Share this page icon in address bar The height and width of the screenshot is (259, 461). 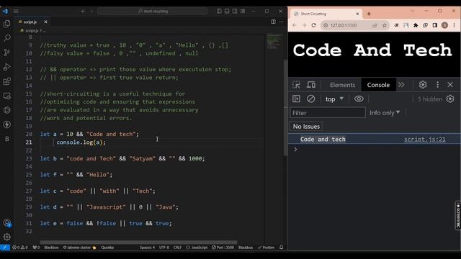pyautogui.click(x=375, y=25)
